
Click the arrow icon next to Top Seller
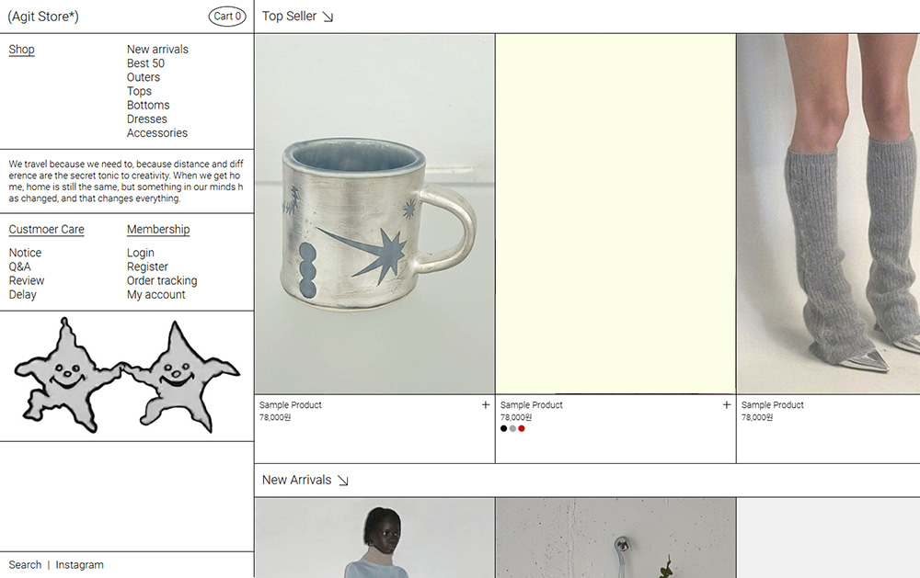coord(328,17)
